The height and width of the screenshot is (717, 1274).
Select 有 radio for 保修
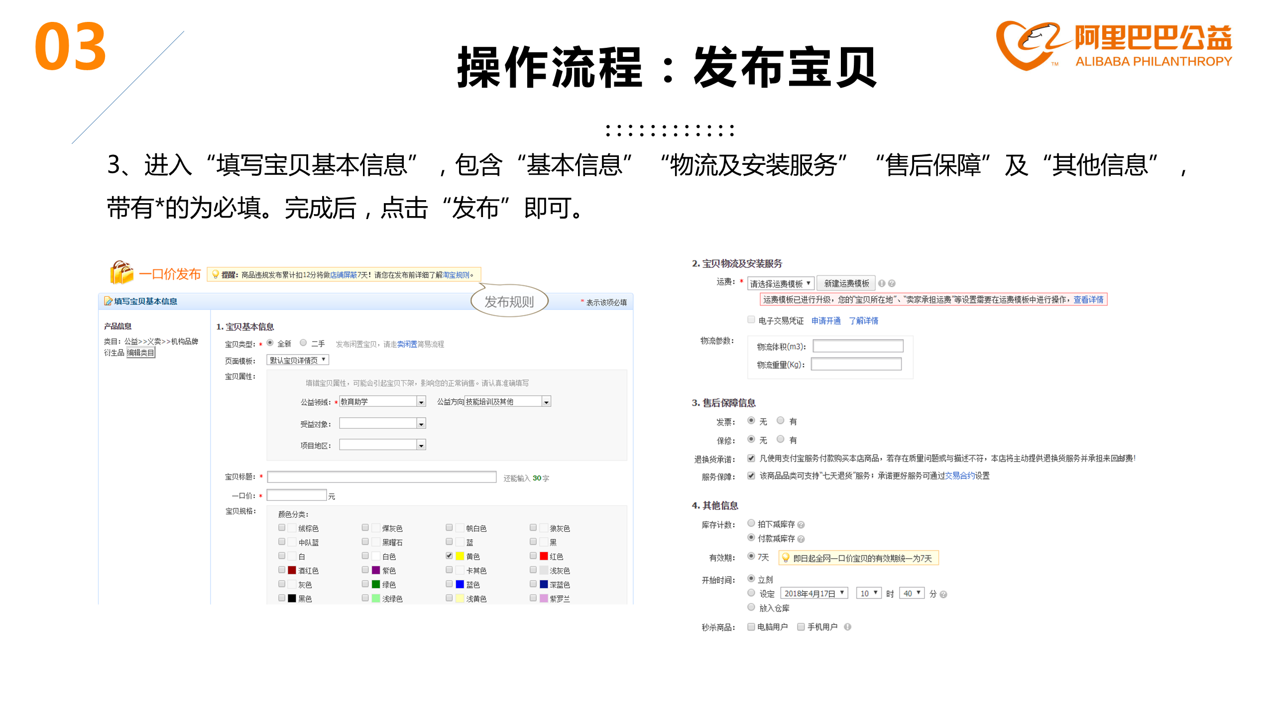coord(781,439)
